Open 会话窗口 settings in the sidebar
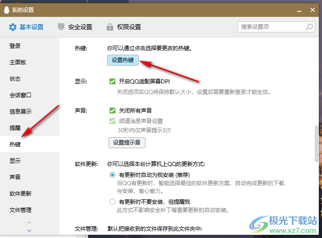 30,95
